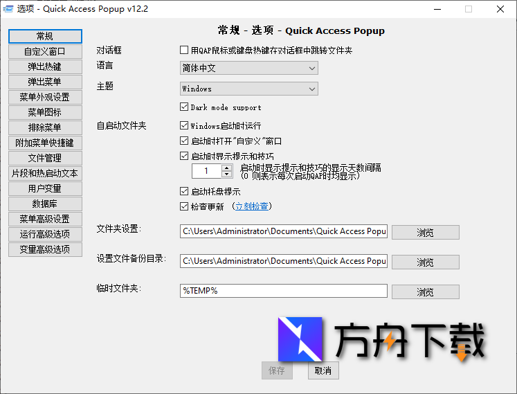
Task: Switch to 文件管理 section
Action: click(45, 158)
